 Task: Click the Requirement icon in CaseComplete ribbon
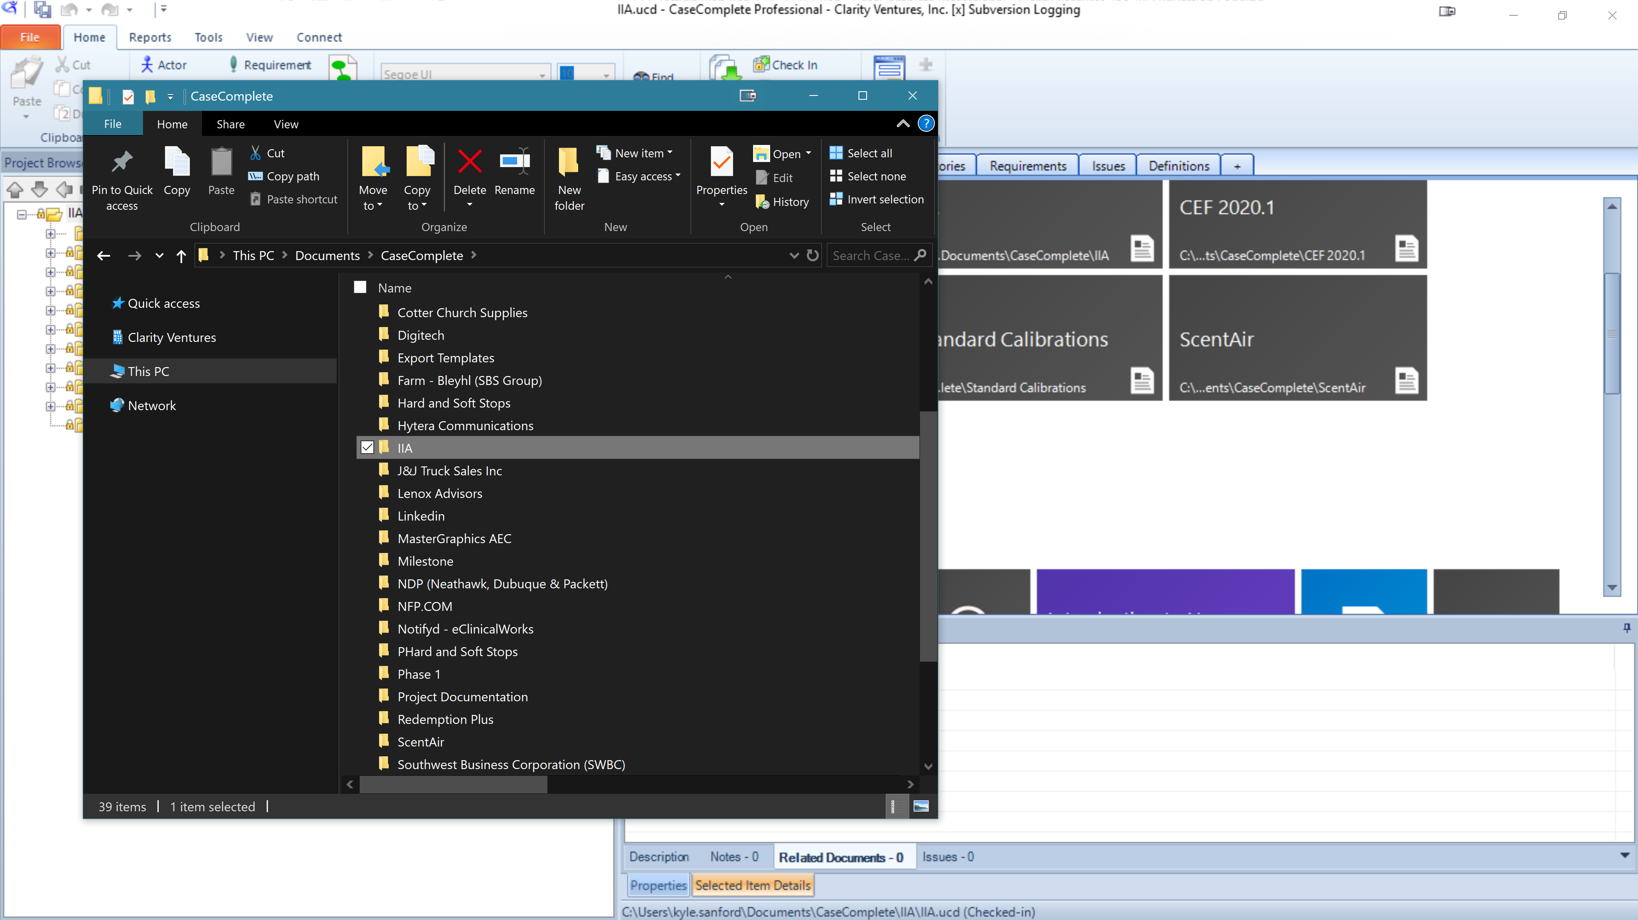click(233, 64)
